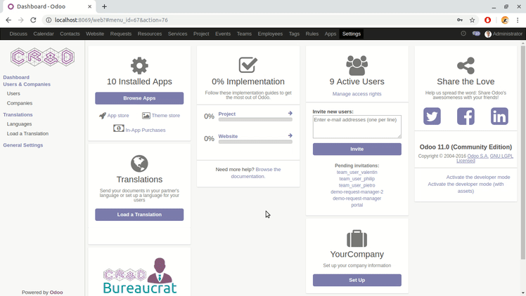Open the conversations chat icon
Image resolution: width=526 pixels, height=296 pixels.
tap(475, 34)
